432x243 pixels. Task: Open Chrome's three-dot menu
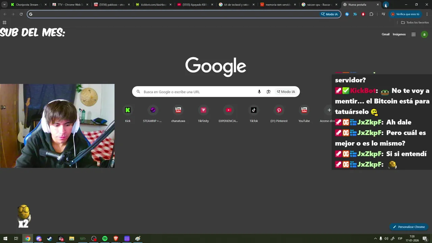pos(427,14)
